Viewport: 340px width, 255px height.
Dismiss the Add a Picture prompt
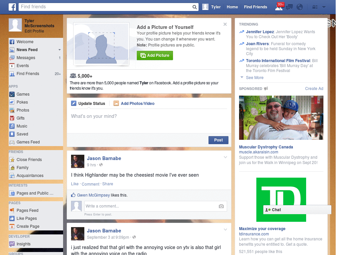[225, 24]
